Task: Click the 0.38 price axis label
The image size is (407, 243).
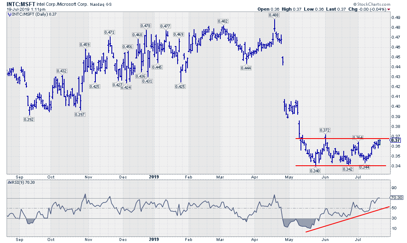Action: pos(395,126)
